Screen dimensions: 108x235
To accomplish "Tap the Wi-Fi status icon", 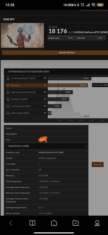I will pos(93,5).
